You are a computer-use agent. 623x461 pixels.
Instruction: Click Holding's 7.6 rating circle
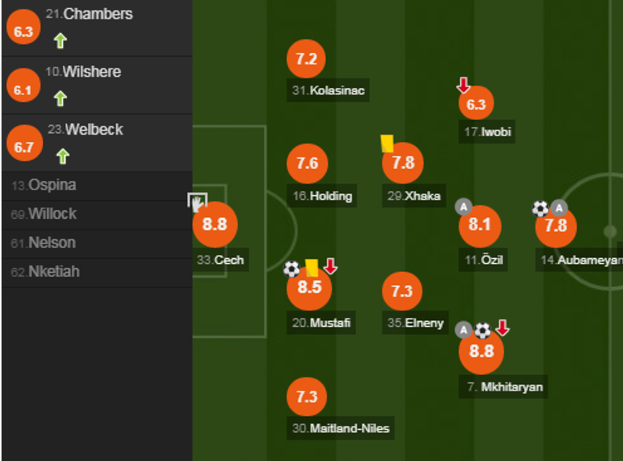pyautogui.click(x=307, y=163)
